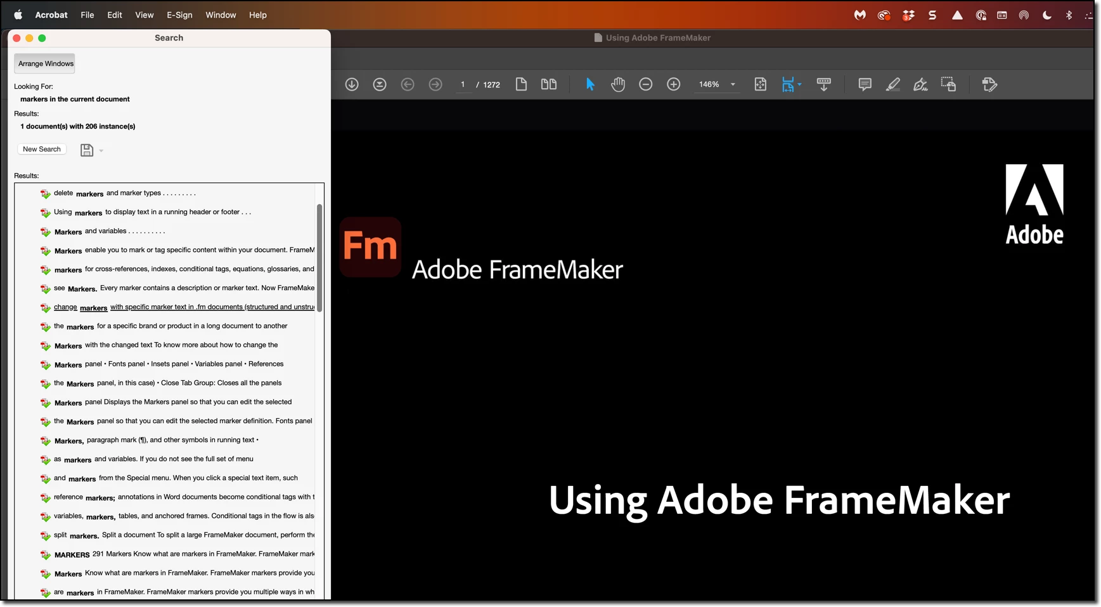This screenshot has width=1101, height=607.
Task: Open the Apple menu
Action: [18, 15]
